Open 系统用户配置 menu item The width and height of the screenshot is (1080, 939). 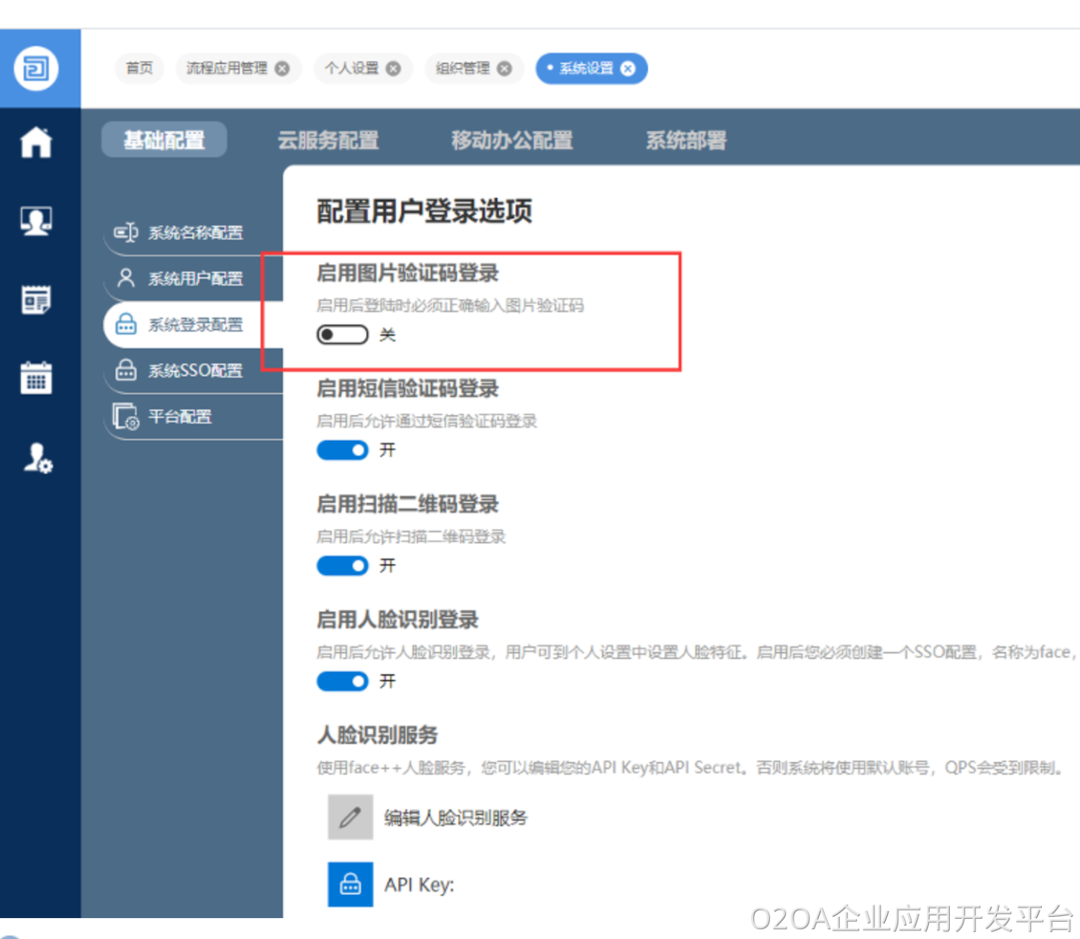[x=194, y=278]
